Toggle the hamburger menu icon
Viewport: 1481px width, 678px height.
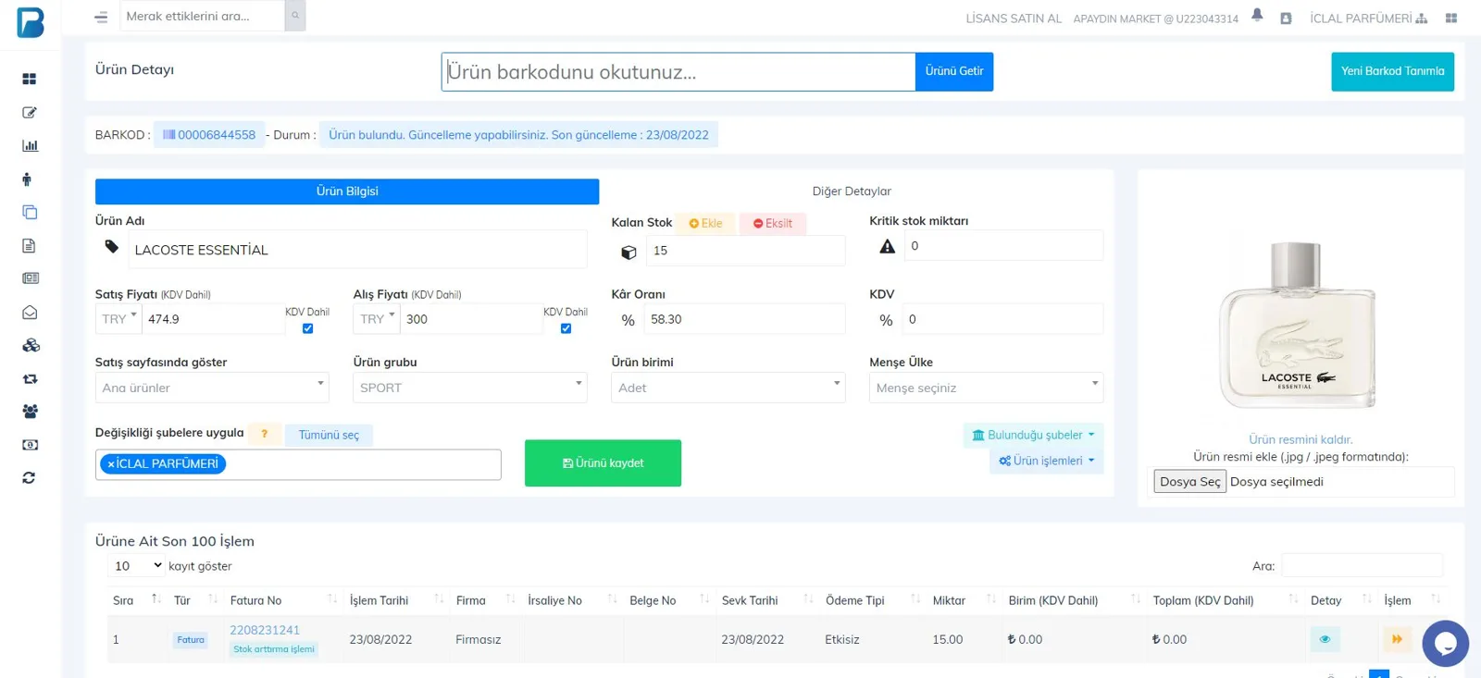pos(101,17)
